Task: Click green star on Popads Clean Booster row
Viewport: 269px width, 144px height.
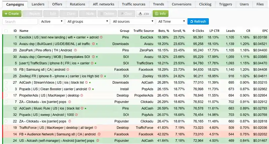Action: pos(93,89)
